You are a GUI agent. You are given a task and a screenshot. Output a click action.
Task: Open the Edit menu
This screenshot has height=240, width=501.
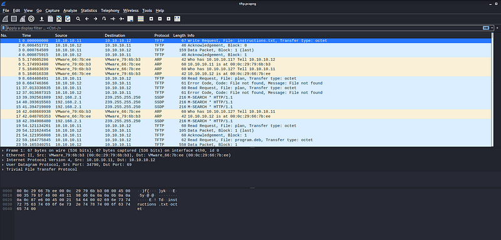point(16,11)
